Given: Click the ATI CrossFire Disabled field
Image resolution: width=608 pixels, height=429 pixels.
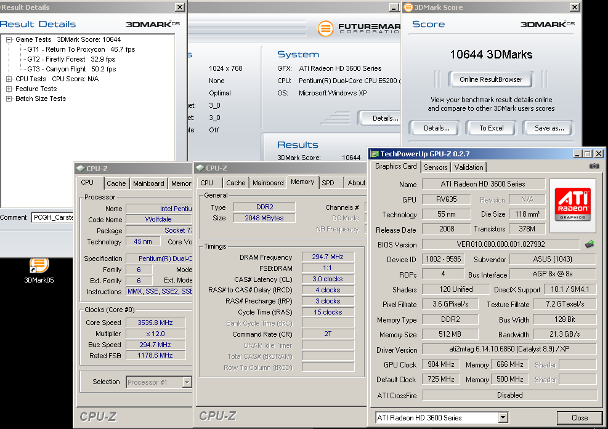Looking at the screenshot, I should click(509, 395).
